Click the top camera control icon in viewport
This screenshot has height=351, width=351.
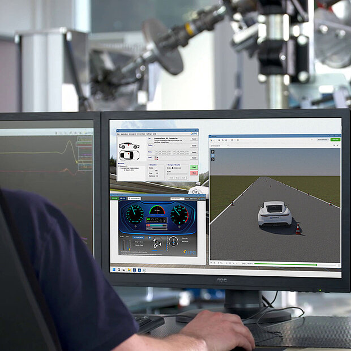[x=212, y=151]
